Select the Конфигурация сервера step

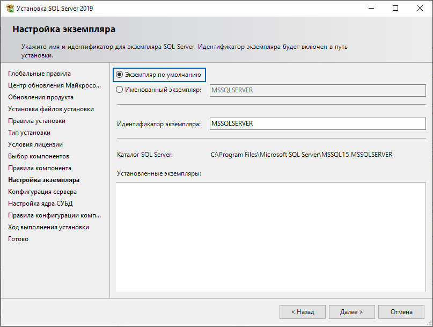click(42, 192)
